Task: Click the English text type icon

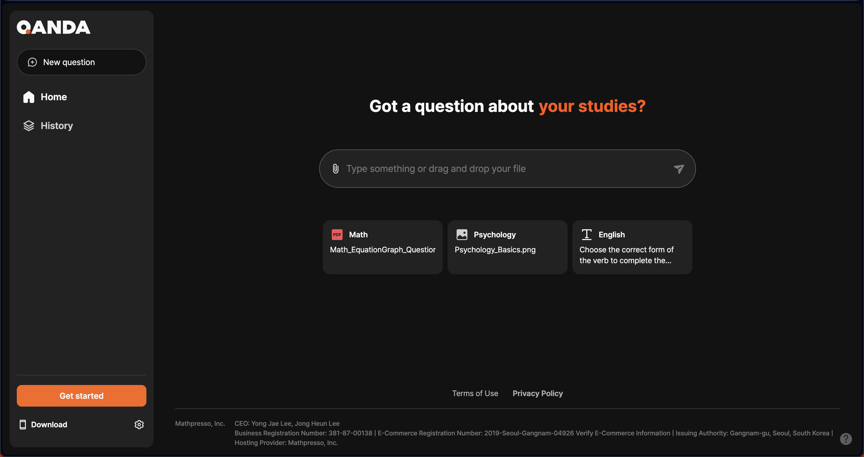Action: [586, 235]
